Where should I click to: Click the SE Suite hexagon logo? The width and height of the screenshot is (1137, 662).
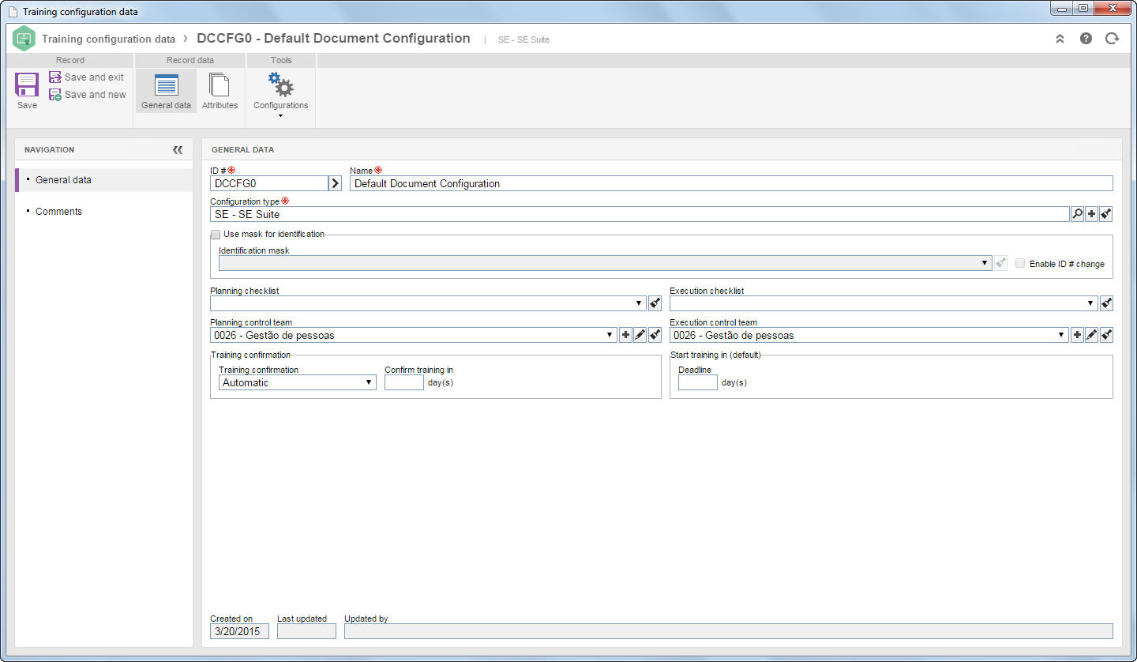[x=24, y=39]
